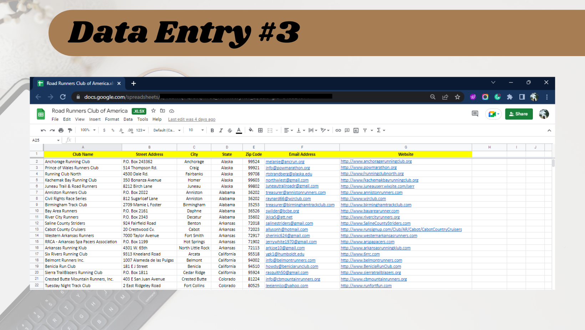Open the horizontal align dropdown
The image size is (585, 330).
(x=288, y=130)
